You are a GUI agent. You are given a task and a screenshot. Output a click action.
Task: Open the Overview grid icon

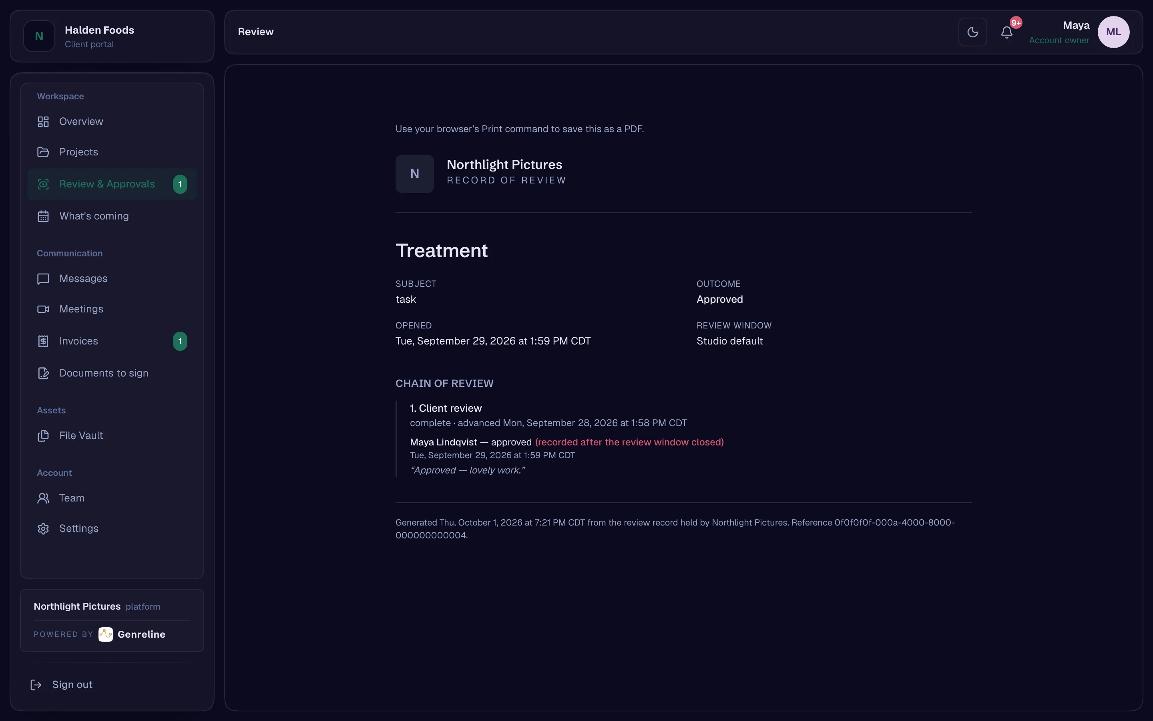43,122
